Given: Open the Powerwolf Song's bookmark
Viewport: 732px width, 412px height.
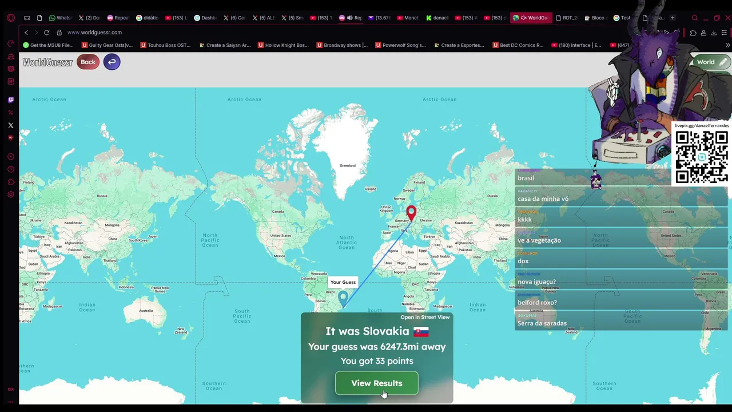Looking at the screenshot, I should point(400,45).
